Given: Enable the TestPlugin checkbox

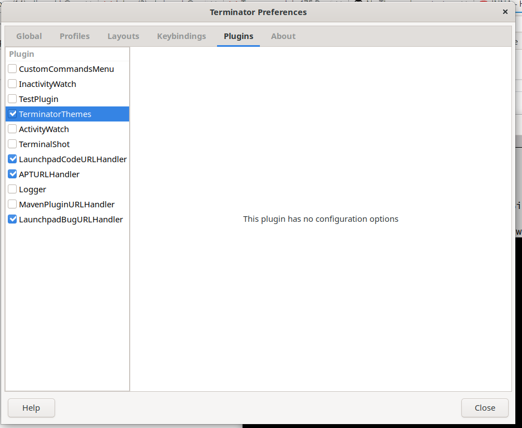Looking at the screenshot, I should [x=12, y=99].
